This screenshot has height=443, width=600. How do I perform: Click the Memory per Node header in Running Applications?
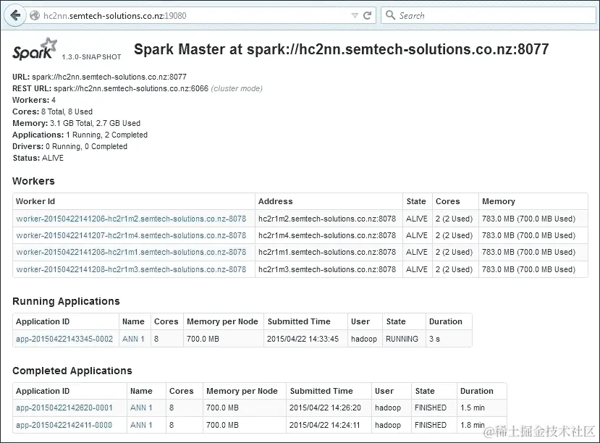click(222, 321)
